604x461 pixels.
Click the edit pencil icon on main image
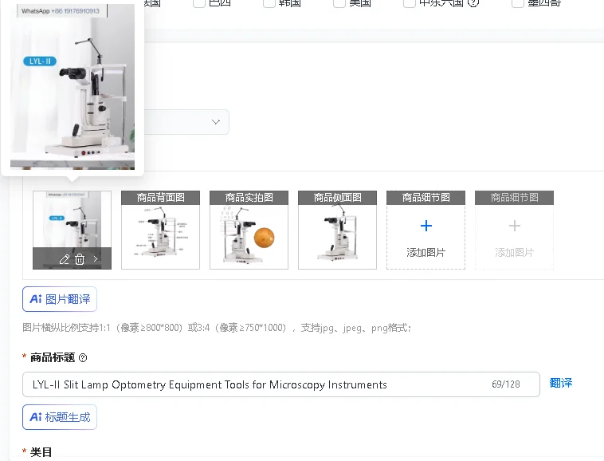(65, 259)
